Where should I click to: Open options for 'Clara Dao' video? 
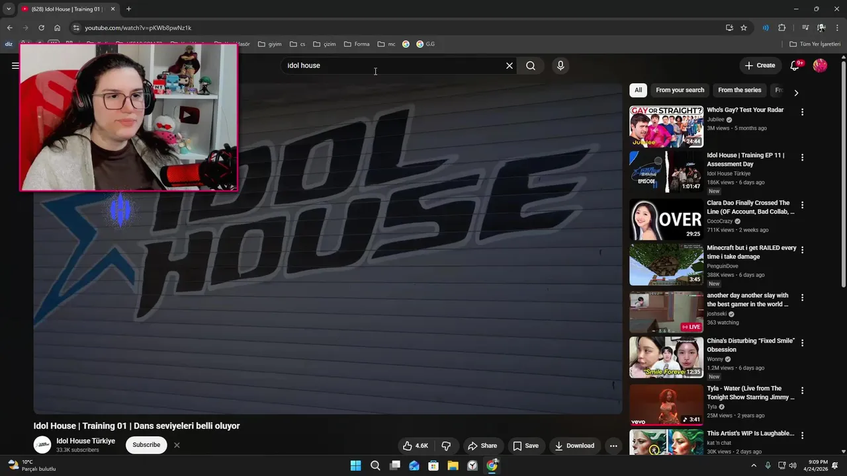coord(802,205)
